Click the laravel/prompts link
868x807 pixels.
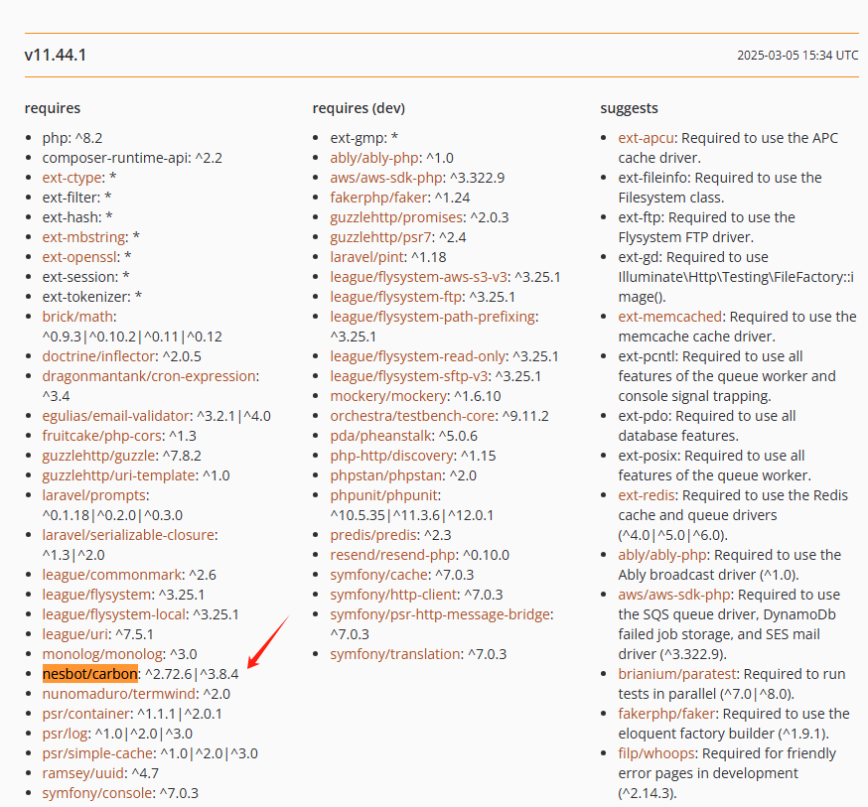click(x=94, y=495)
